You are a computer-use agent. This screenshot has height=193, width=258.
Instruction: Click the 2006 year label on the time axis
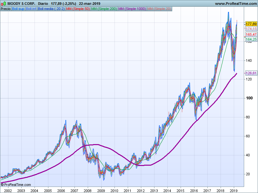click(x=61, y=191)
